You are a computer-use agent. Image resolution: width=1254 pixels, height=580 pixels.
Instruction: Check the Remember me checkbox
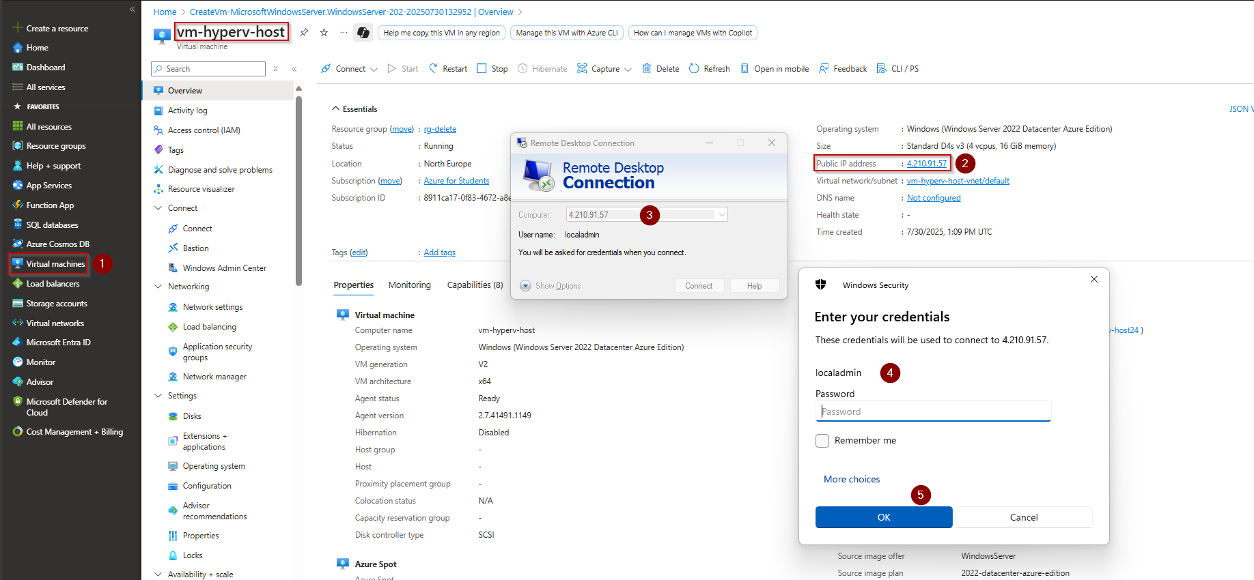pos(822,441)
